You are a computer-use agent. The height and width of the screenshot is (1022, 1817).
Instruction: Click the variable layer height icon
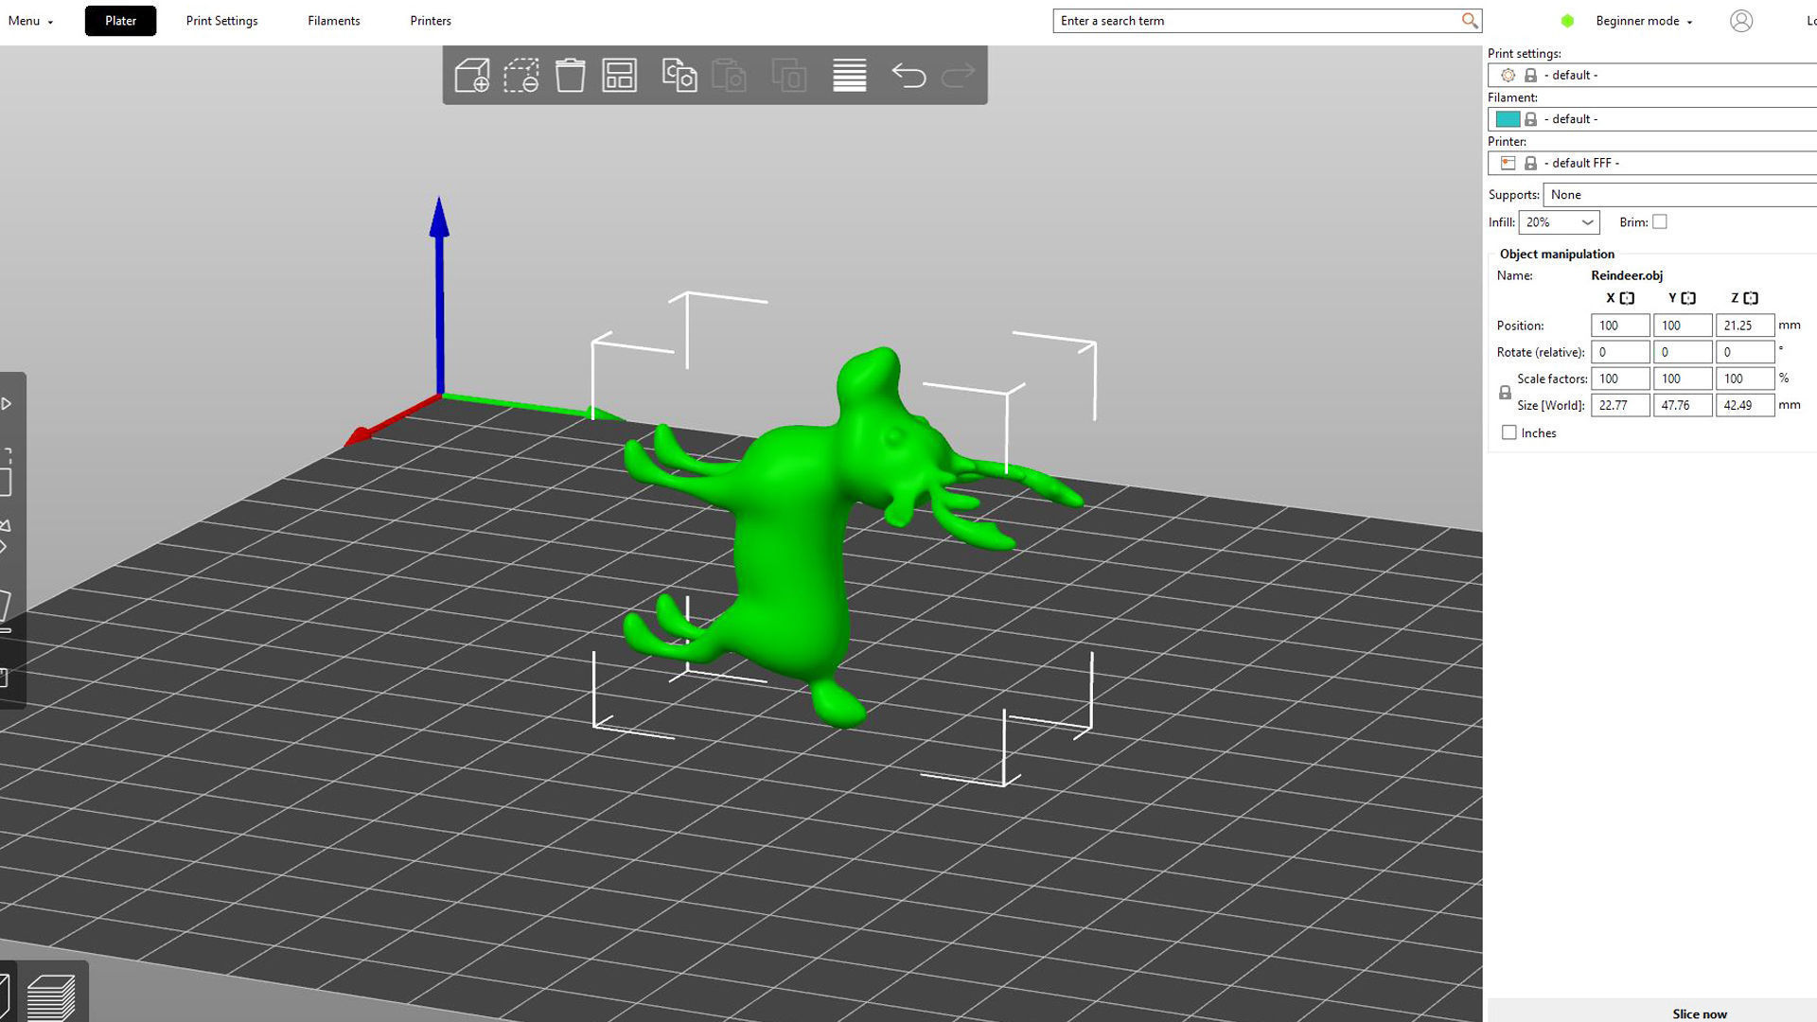(849, 76)
